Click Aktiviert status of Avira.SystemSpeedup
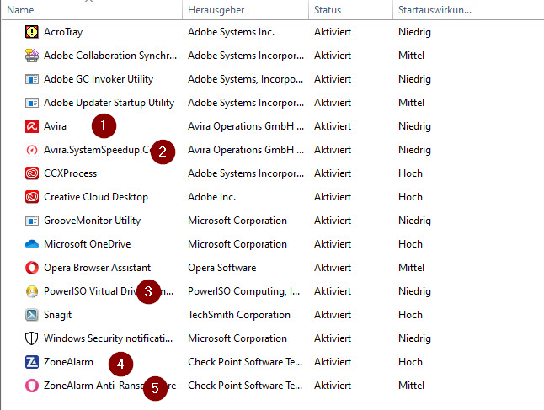 [x=333, y=150]
